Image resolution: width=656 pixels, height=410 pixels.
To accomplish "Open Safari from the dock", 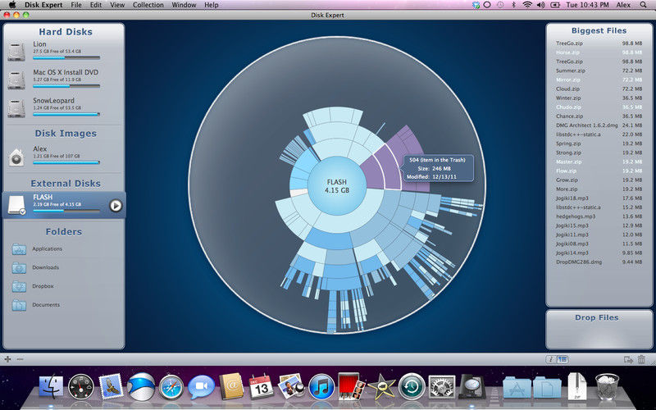I will coord(171,386).
